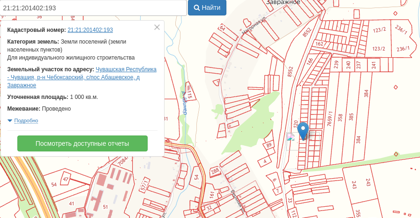Select parcel 236/1 on the map
The image size is (420, 218).
tap(403, 49)
